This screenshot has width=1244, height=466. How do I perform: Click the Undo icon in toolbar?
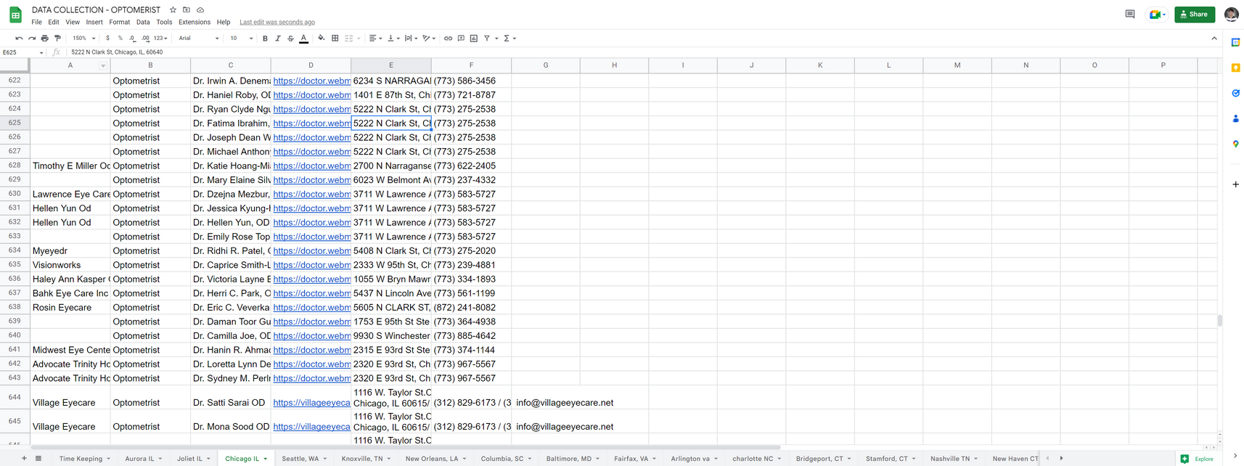19,38
